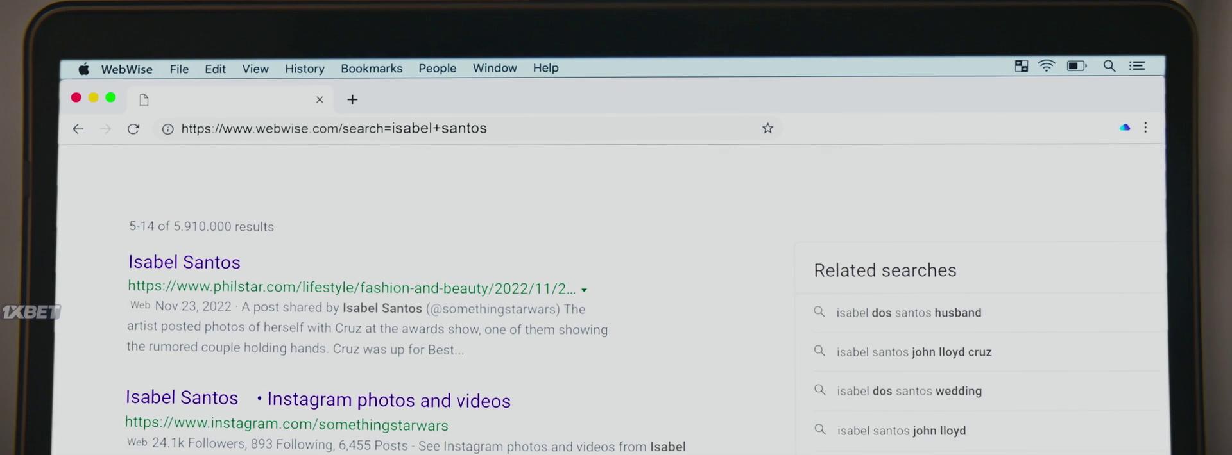Open the Help menu

(545, 68)
